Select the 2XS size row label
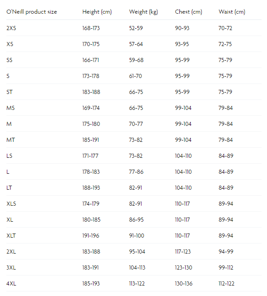 (11, 28)
